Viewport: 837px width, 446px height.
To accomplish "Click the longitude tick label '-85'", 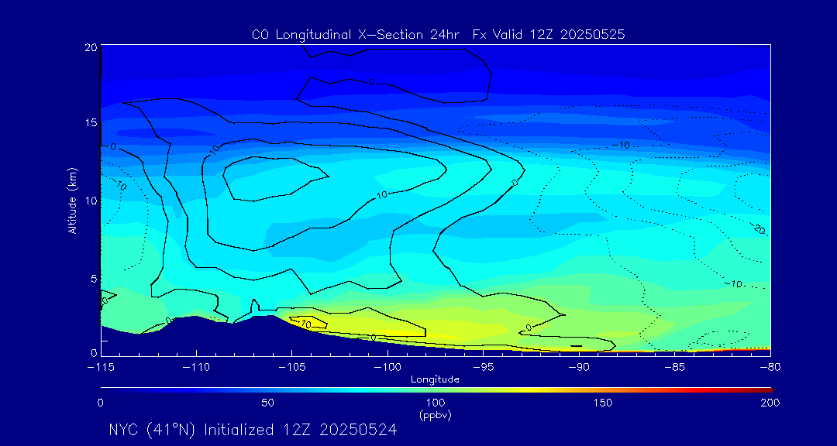I will coord(675,366).
